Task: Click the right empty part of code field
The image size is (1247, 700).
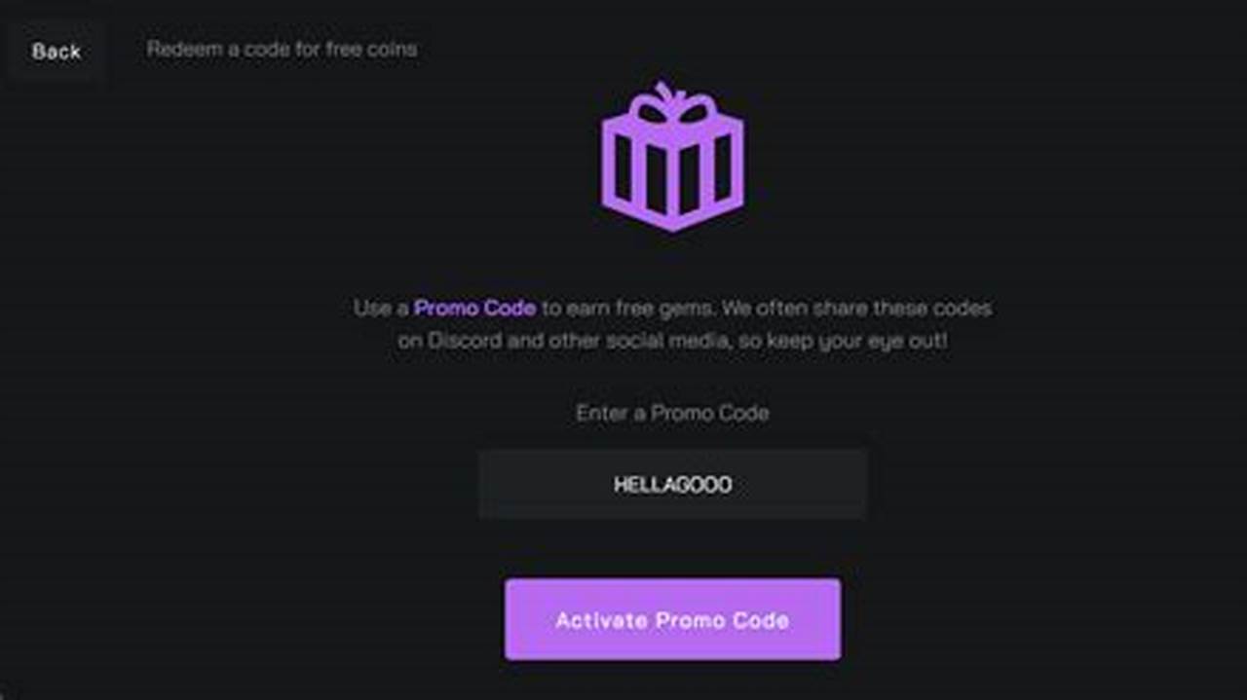Action: click(801, 484)
